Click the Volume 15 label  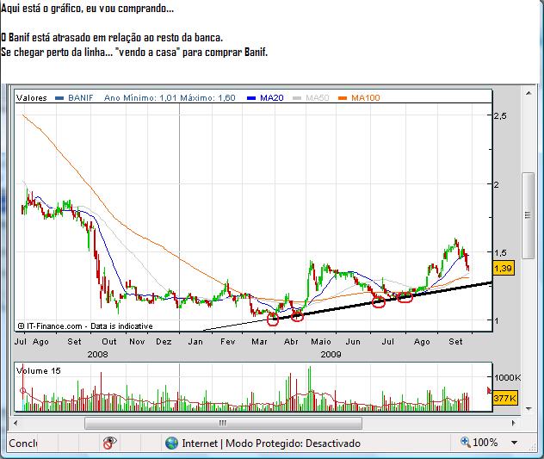click(39, 371)
